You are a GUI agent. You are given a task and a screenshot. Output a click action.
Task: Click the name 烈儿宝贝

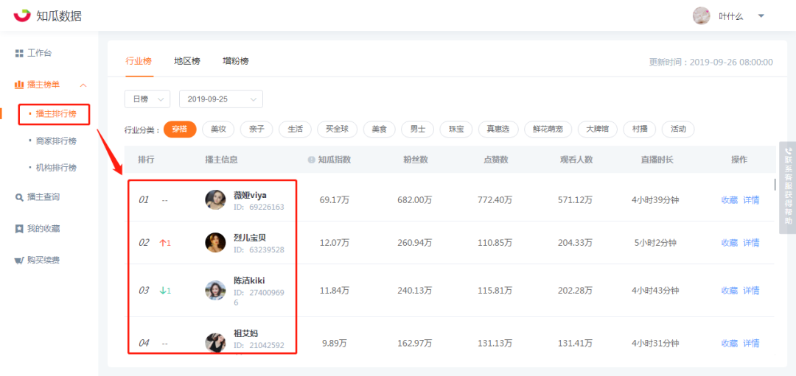coord(250,238)
